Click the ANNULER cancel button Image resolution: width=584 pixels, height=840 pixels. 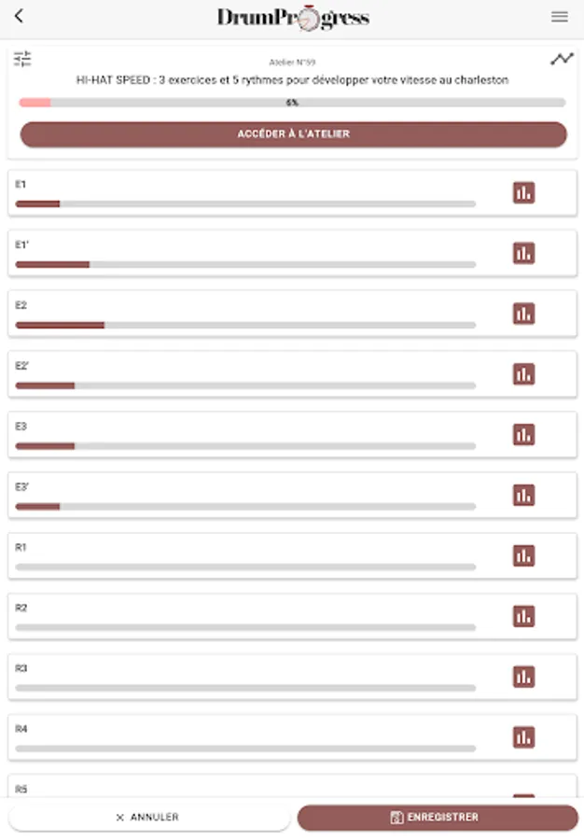[149, 818]
